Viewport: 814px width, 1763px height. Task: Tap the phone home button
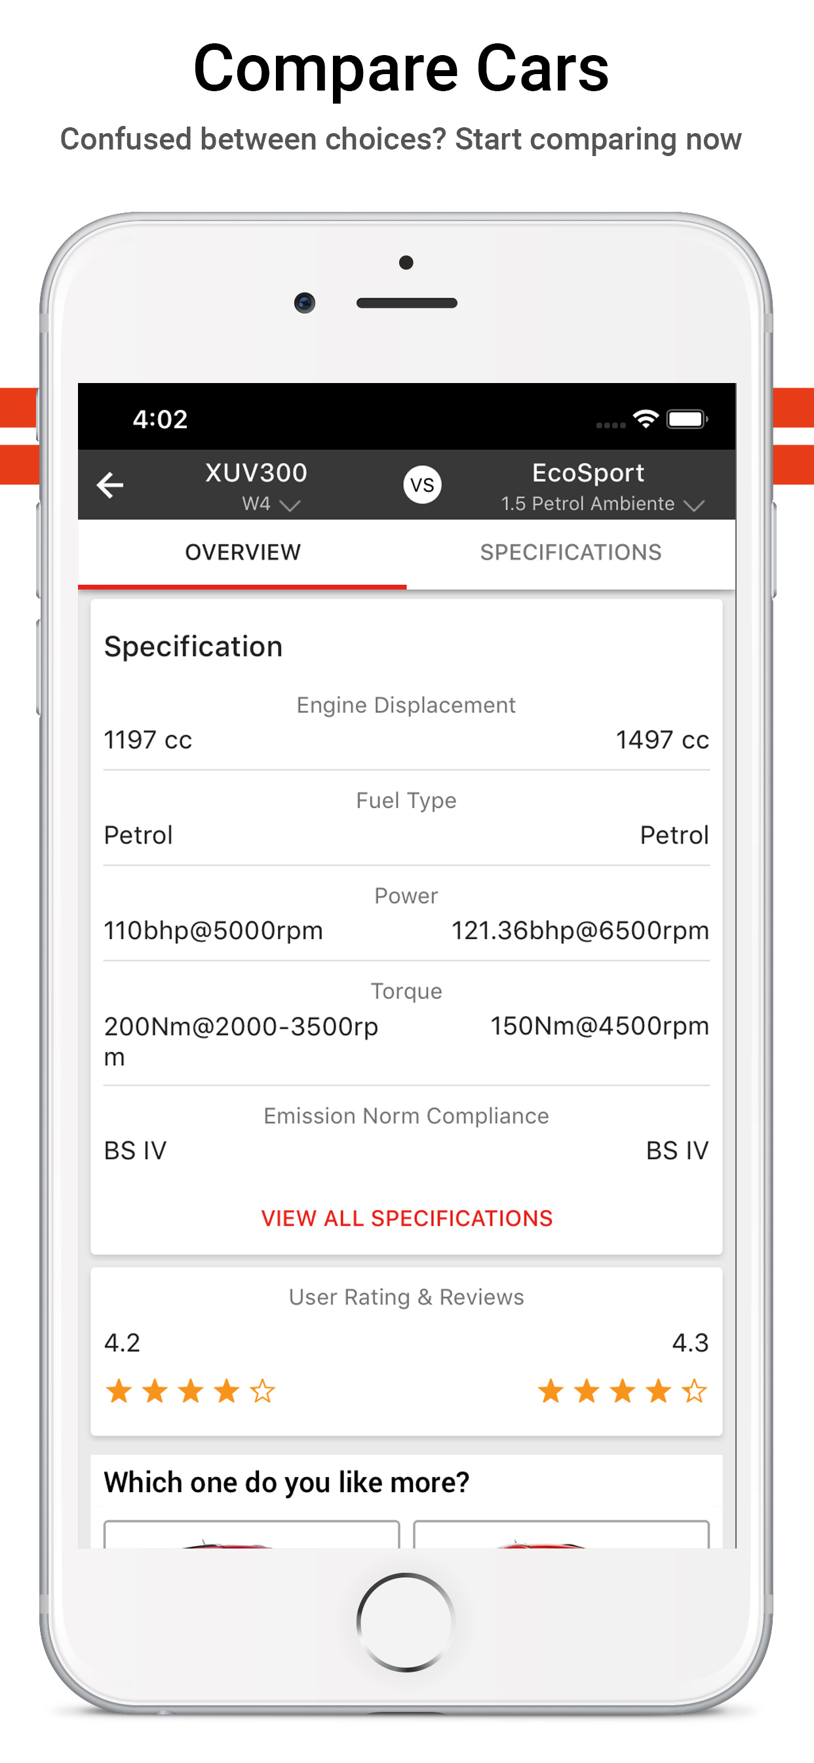click(x=406, y=1622)
